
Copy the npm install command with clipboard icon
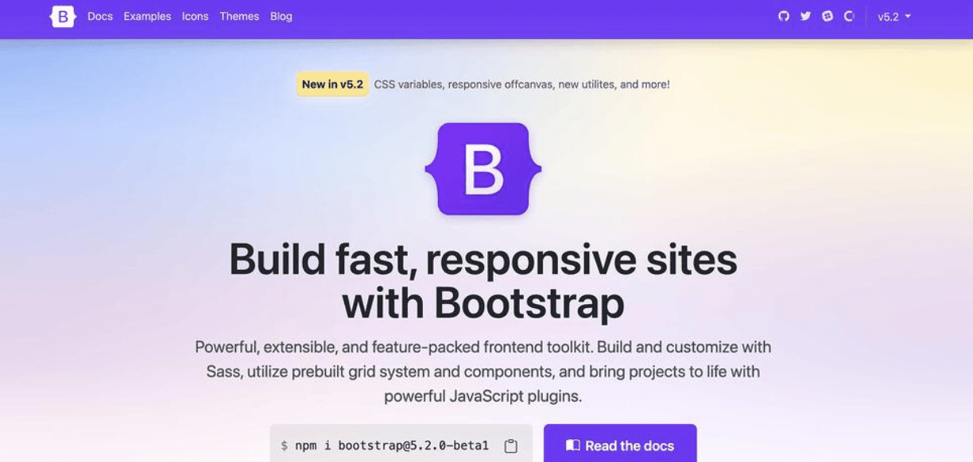click(x=511, y=446)
